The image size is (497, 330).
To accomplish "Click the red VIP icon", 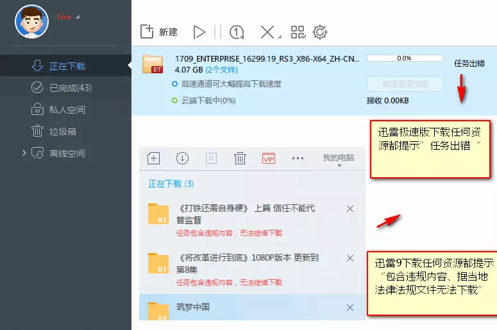I will 269,159.
